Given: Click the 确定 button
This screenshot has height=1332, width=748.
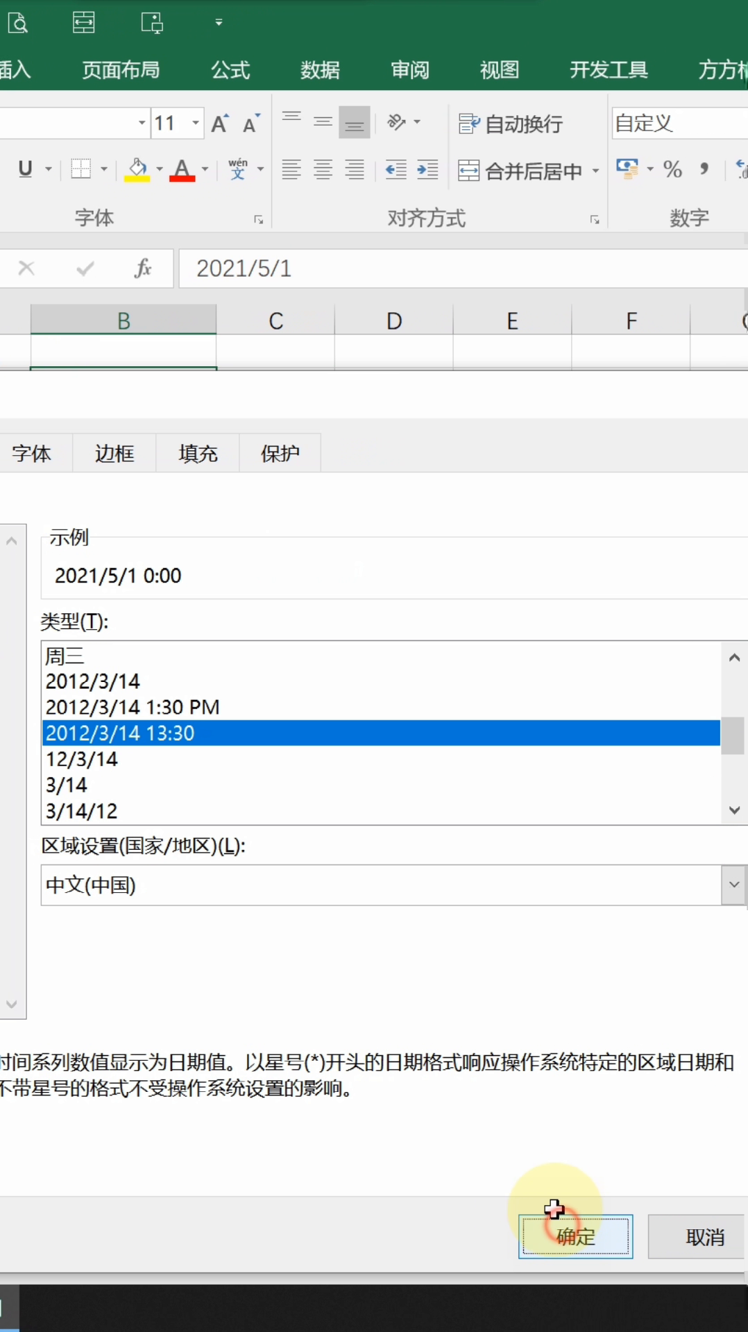Looking at the screenshot, I should coord(575,1236).
